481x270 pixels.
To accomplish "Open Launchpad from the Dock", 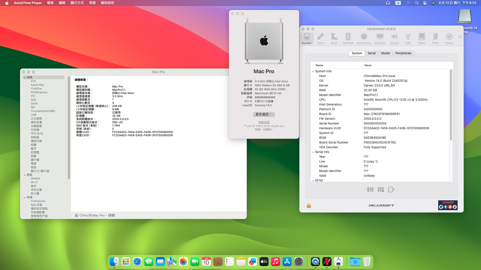I will pos(126,262).
